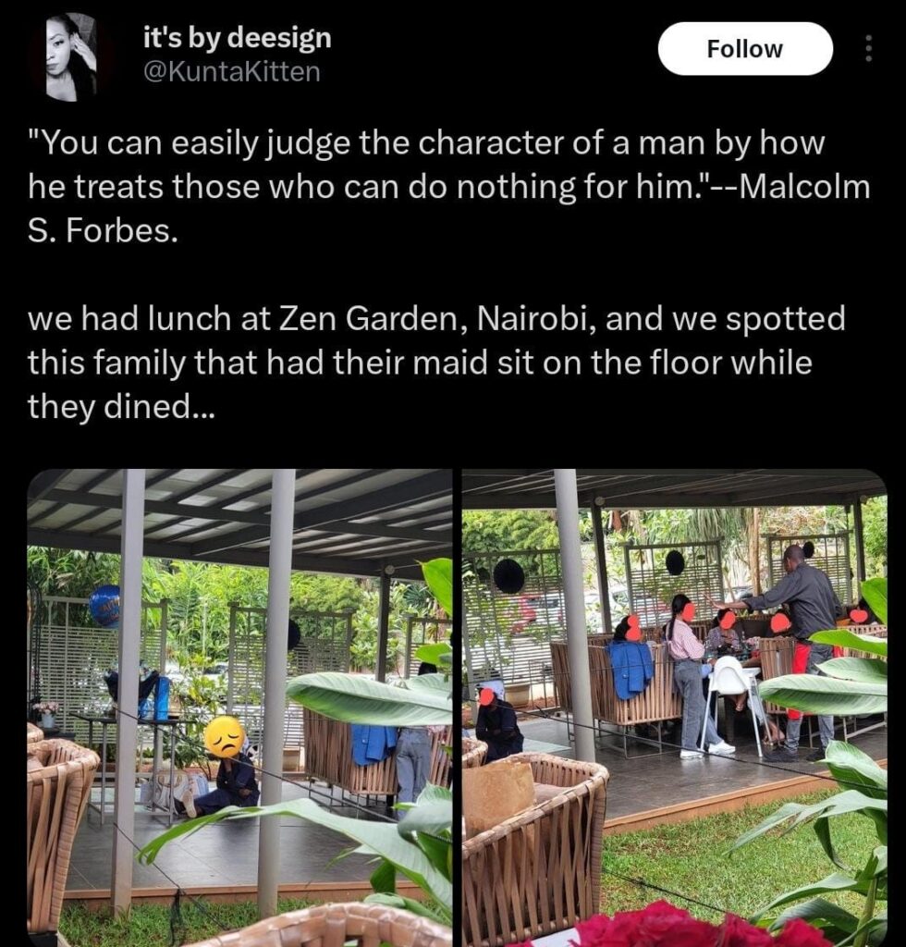The image size is (906, 947).
Task: Open the "it's by deesign" display name
Action: pos(238,37)
